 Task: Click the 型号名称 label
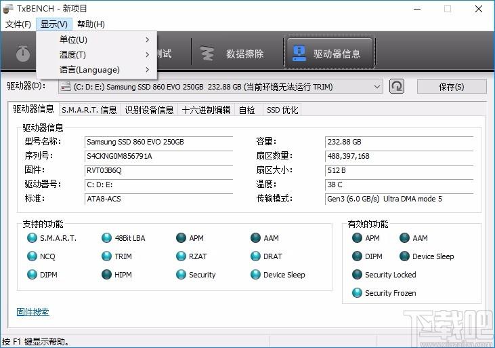(43, 141)
